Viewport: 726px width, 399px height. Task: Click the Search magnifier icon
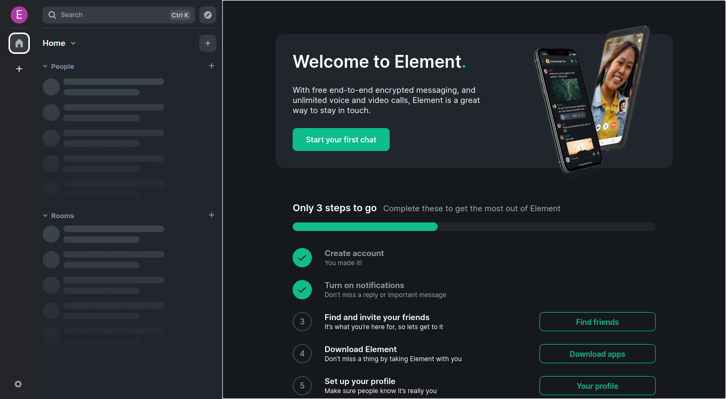coord(52,15)
